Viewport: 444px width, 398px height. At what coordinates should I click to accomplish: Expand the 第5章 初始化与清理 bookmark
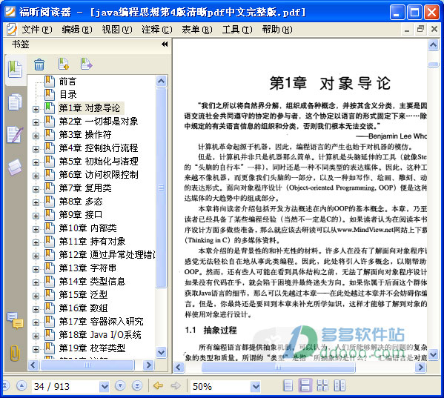tap(36, 162)
